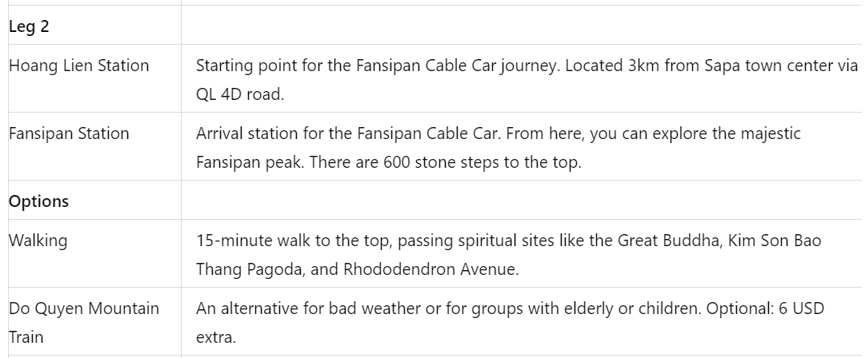
Task: Select the Hoang Lien Station cell
Action: pyautogui.click(x=94, y=79)
